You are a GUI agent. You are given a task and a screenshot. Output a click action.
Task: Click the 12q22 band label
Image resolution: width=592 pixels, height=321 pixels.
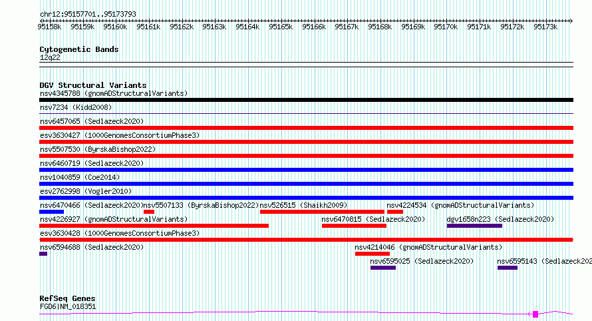50,57
